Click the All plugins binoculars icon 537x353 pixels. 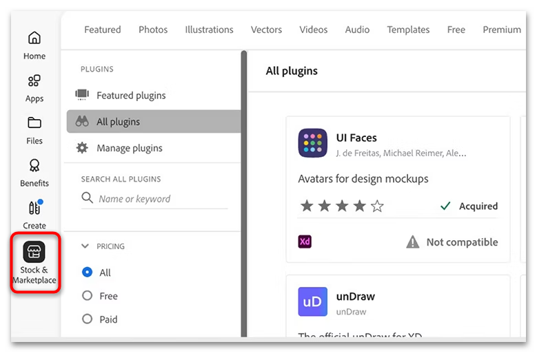click(82, 121)
